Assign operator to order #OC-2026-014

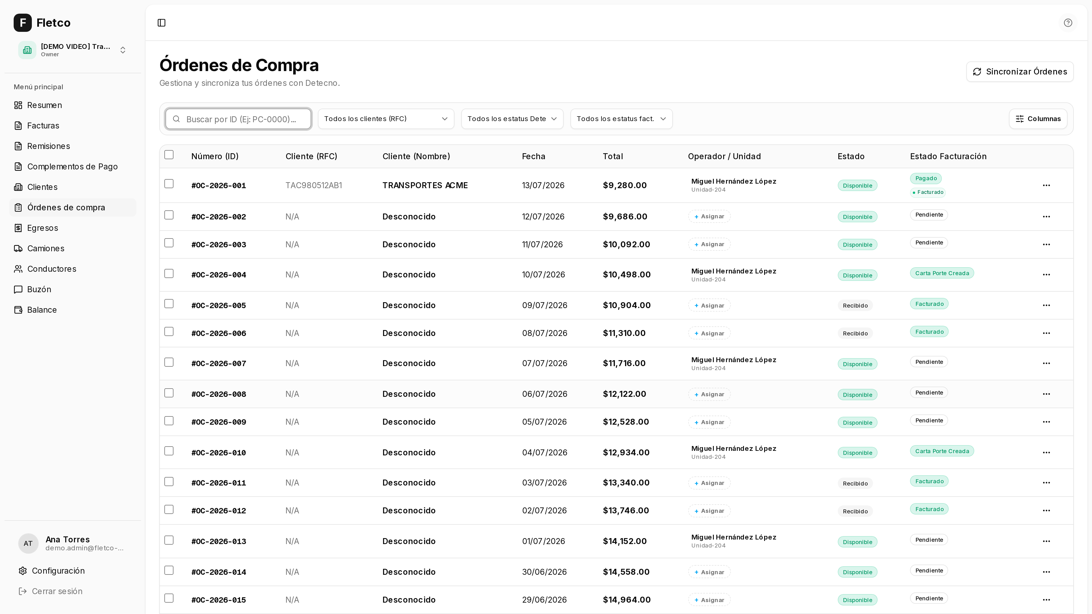coord(709,572)
